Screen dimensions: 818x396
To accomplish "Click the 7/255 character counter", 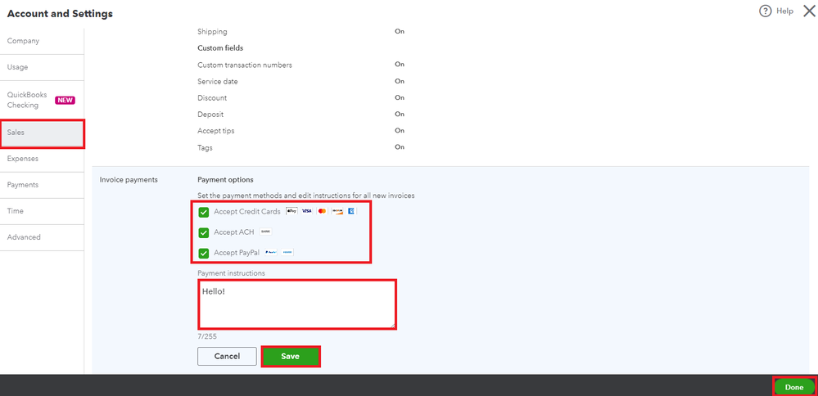I will click(x=207, y=336).
